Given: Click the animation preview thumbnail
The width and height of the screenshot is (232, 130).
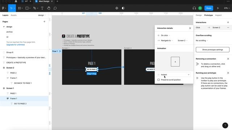Looking at the screenshot, I should pyautogui.click(x=175, y=62).
